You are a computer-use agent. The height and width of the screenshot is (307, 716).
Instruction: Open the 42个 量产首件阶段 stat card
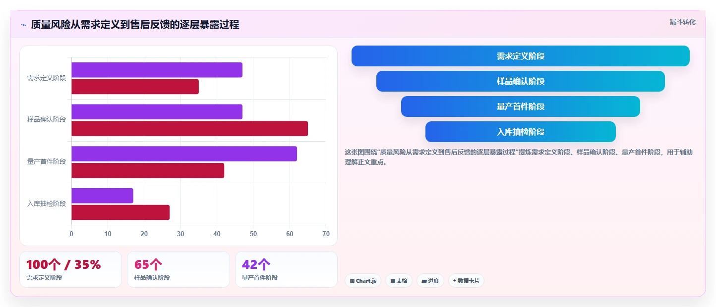click(x=286, y=269)
